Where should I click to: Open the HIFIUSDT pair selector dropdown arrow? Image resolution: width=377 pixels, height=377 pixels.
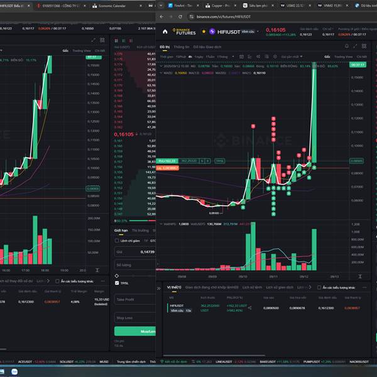pyautogui.click(x=258, y=31)
